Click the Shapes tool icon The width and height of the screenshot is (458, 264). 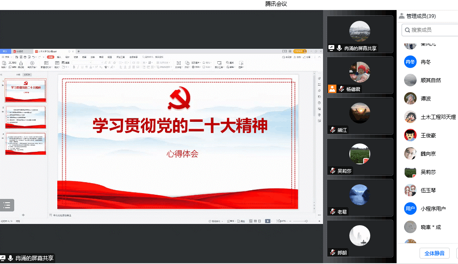click(187, 63)
